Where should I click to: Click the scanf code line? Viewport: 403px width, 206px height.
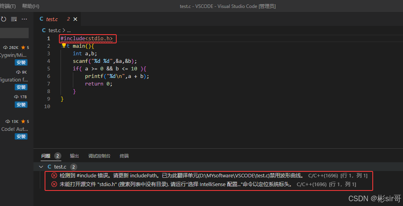tap(105, 61)
